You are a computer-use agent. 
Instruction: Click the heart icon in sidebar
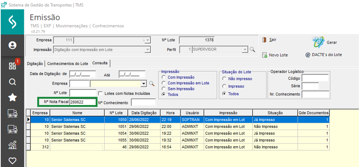pyautogui.click(x=12, y=161)
